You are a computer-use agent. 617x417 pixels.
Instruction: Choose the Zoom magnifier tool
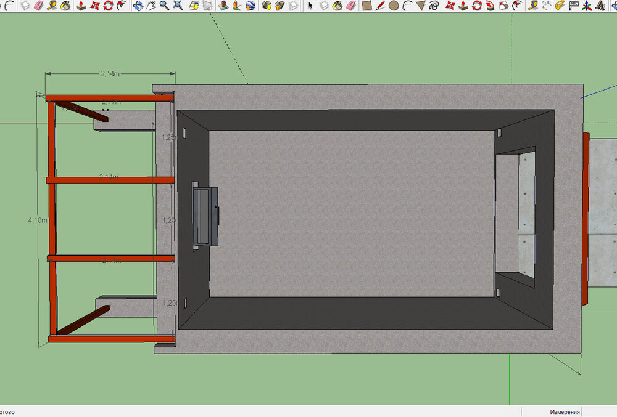164,6
